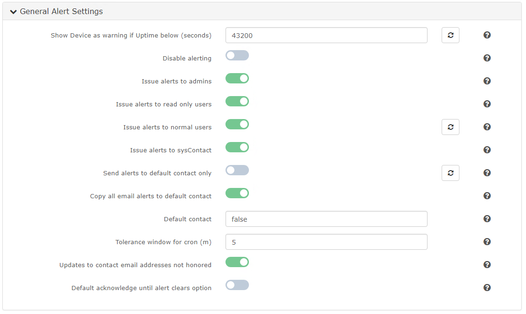This screenshot has width=526, height=314.
Task: Click the Uptime warning seconds input box
Action: tap(326, 35)
